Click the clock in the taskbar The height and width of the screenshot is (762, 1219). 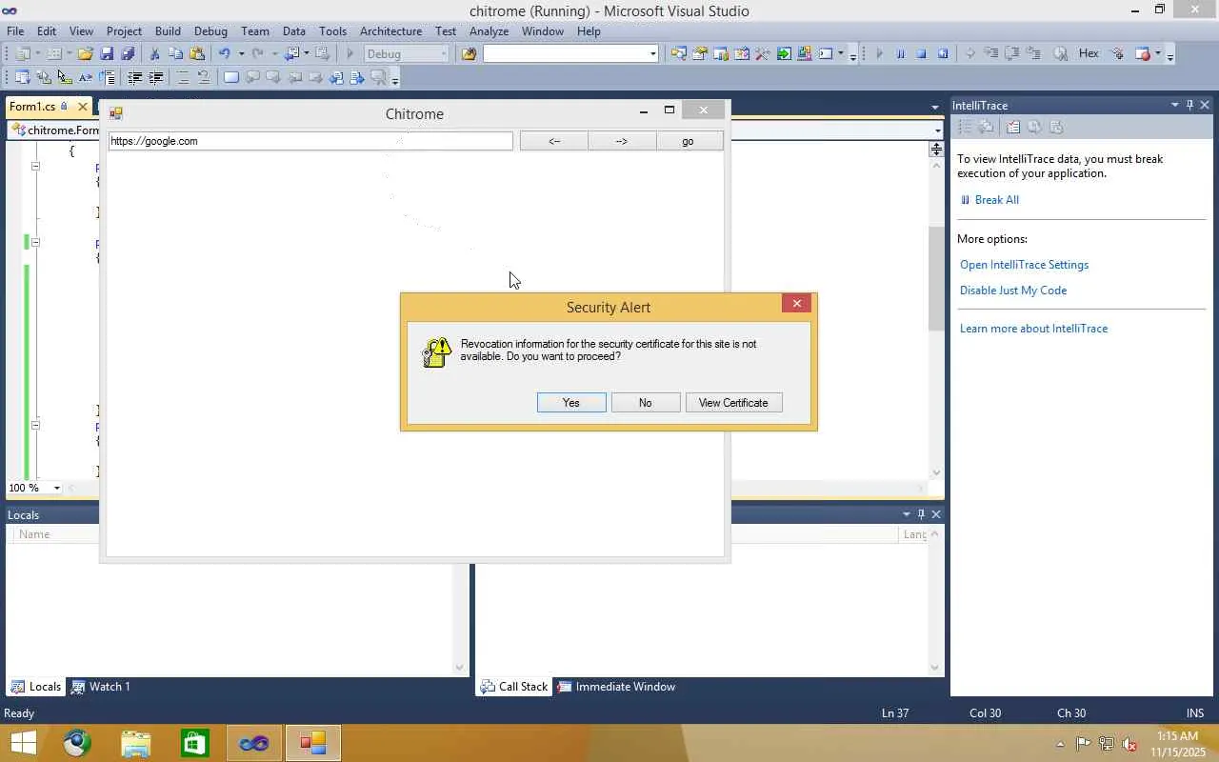coord(1178,744)
